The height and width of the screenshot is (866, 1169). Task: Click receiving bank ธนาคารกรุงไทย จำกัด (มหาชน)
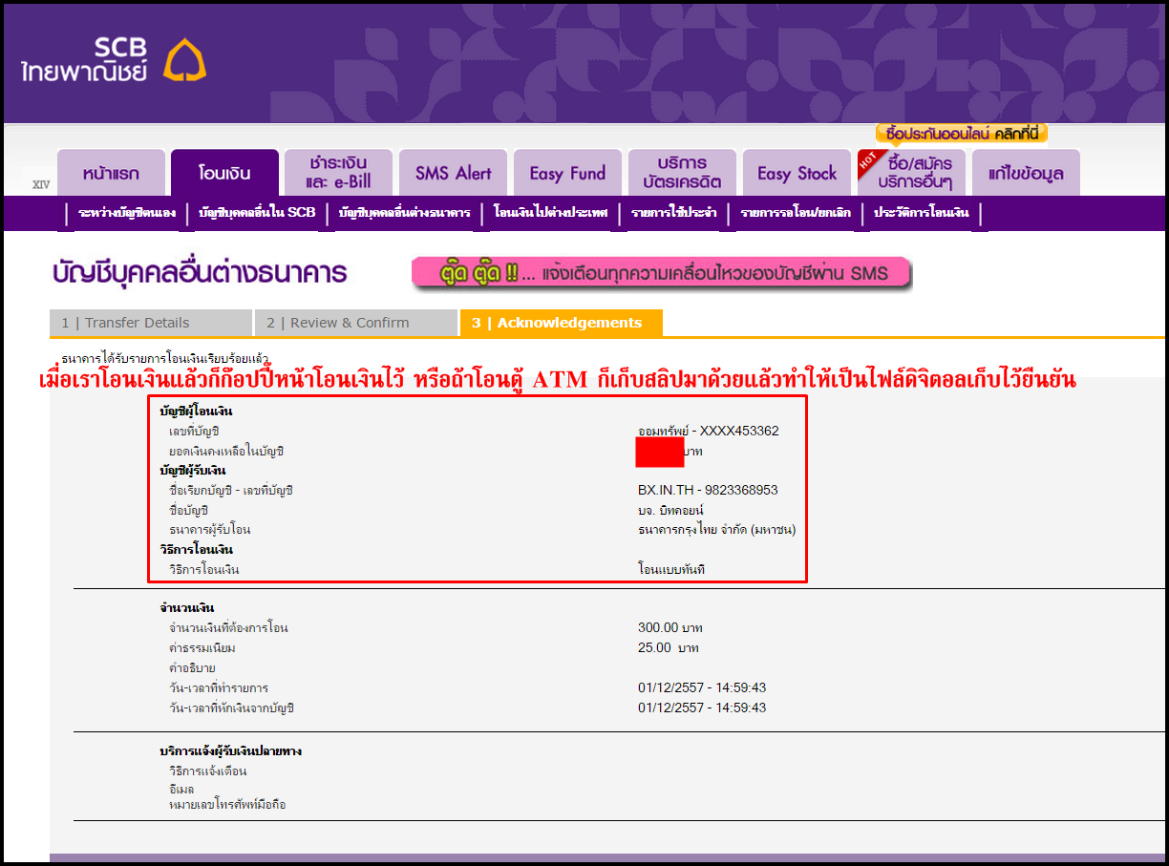pyautogui.click(x=716, y=530)
